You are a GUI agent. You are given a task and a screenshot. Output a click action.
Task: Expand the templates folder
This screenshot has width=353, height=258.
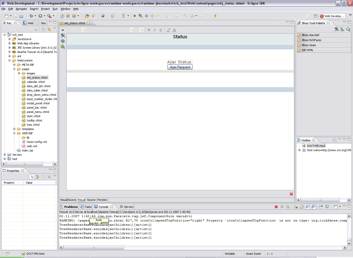click(14, 129)
